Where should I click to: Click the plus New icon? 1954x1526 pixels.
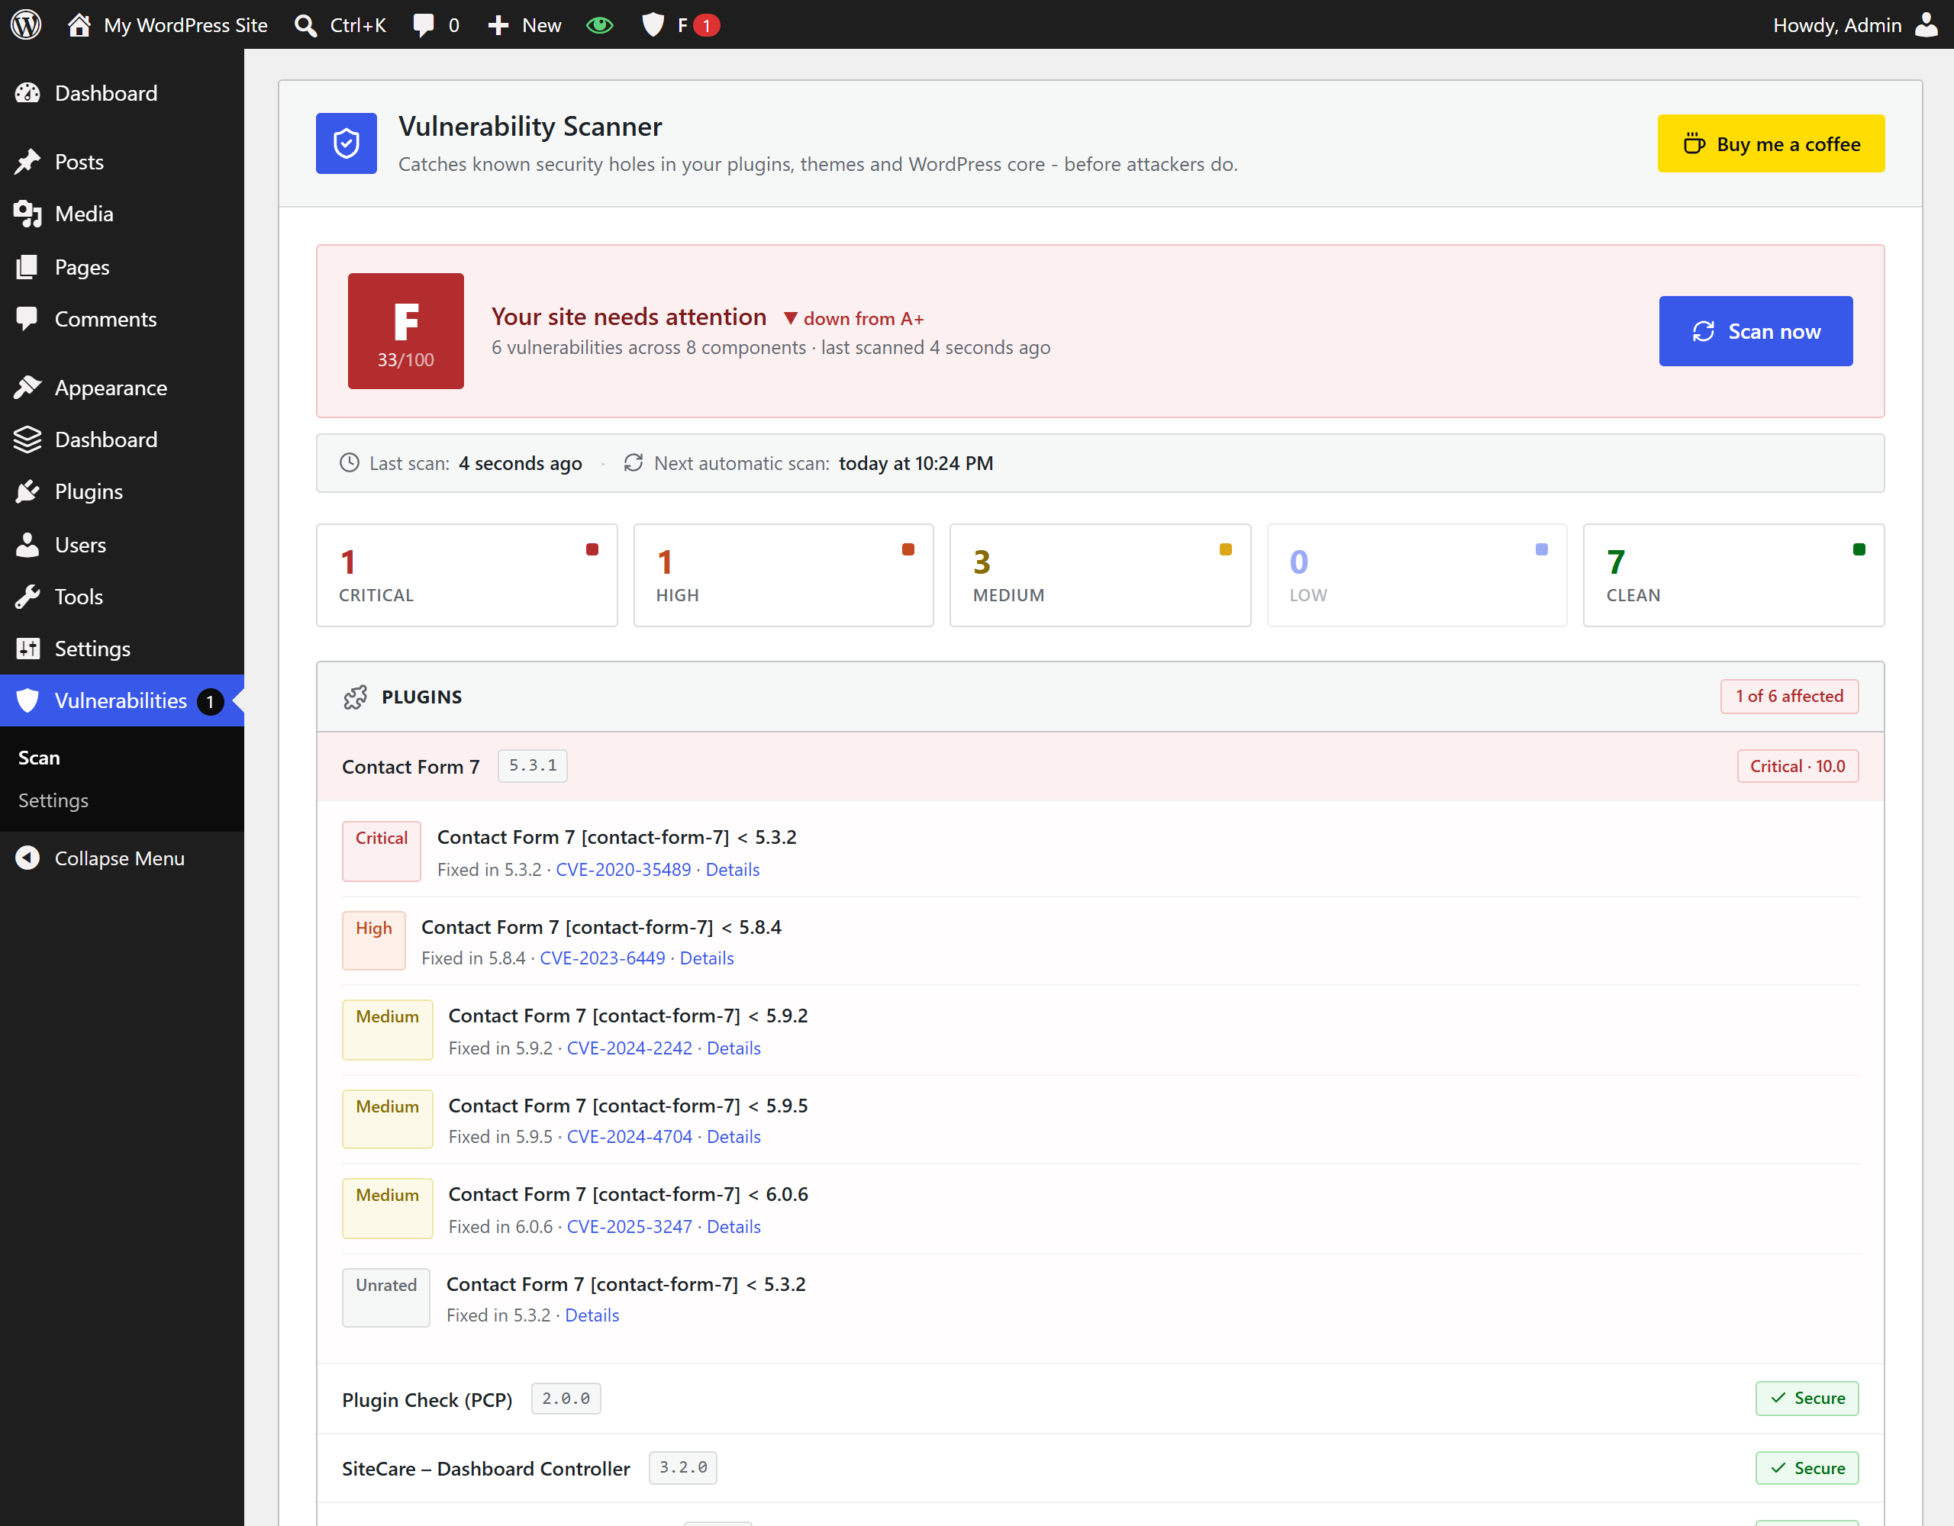point(498,25)
